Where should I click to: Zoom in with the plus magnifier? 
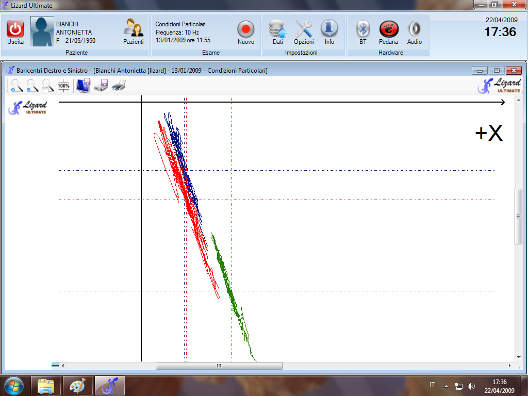[16, 86]
